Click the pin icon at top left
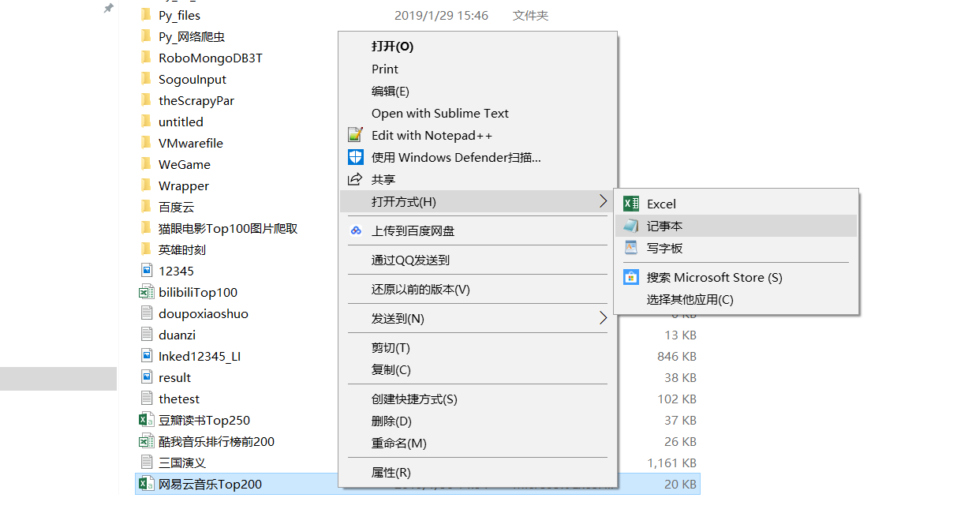 107,9
